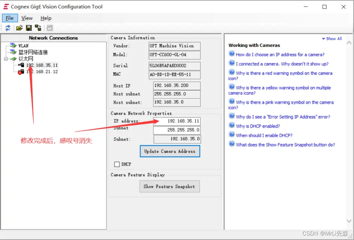Image resolution: width=354 pixels, height=240 pixels.
Task: Click the Serial value 5L06B5APAK00002
Action: (174, 66)
